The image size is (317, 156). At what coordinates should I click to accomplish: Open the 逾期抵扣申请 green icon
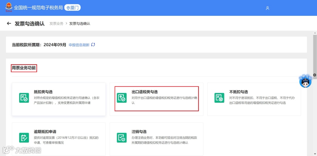[x=24, y=138]
